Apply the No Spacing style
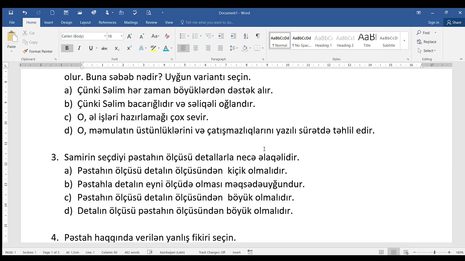The image size is (465, 261). (302, 41)
